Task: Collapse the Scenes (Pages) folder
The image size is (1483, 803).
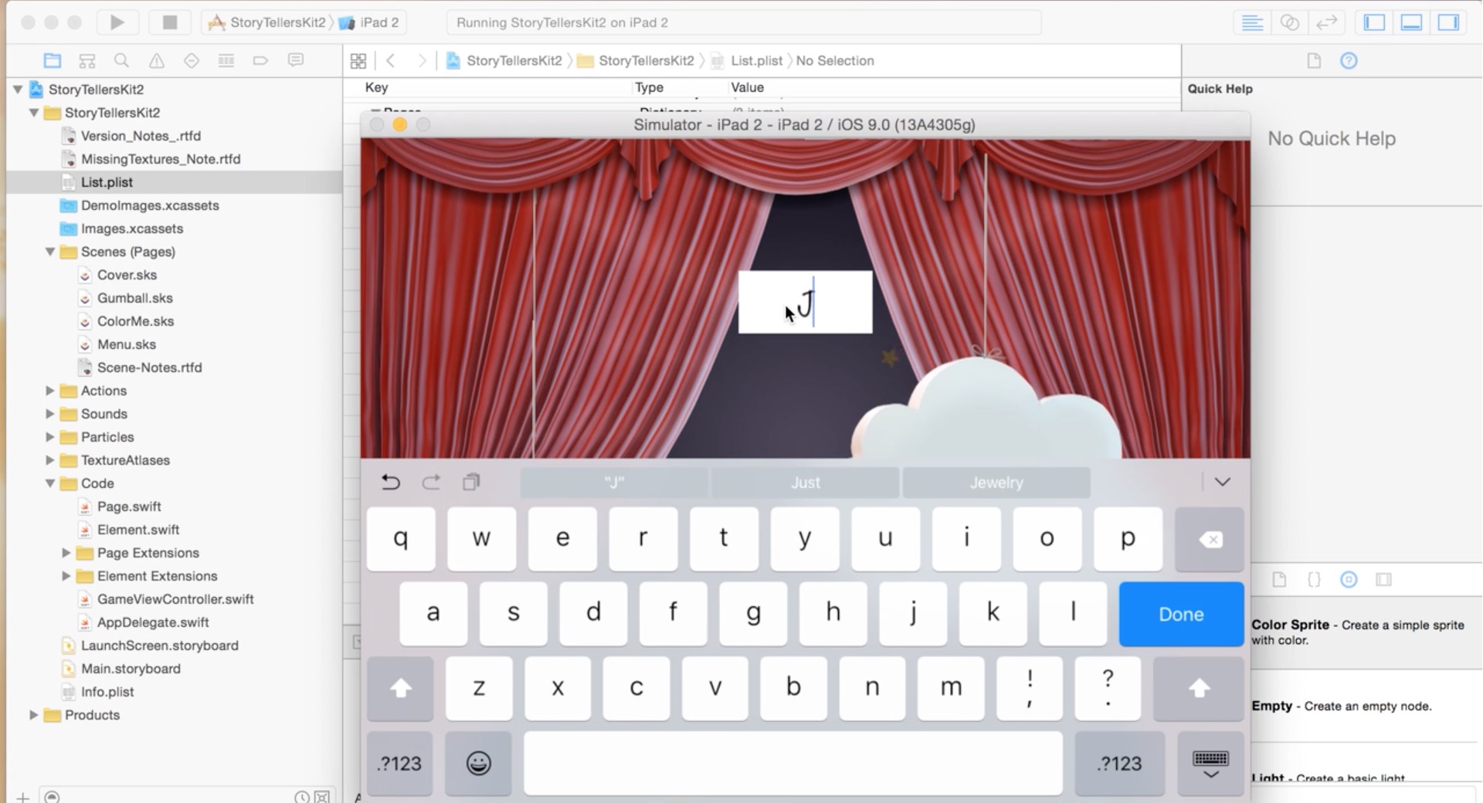Action: tap(50, 252)
